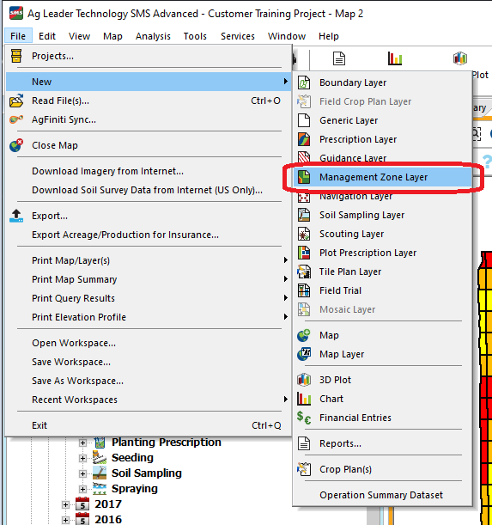Viewport: 492px width, 525px height.
Task: Click the toolbar 3D plot icon
Action: (460, 58)
